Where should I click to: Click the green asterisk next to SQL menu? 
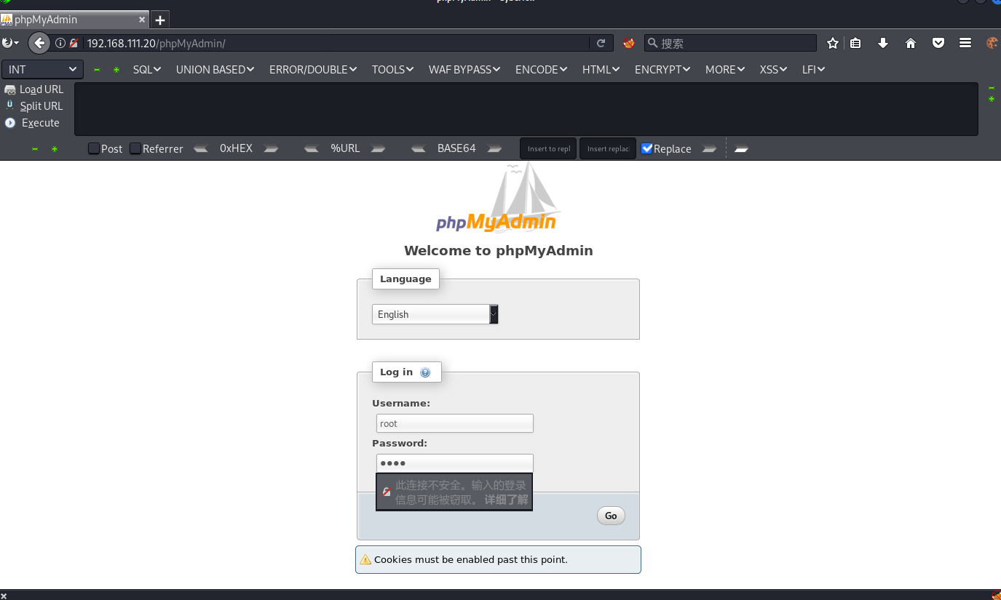(116, 70)
